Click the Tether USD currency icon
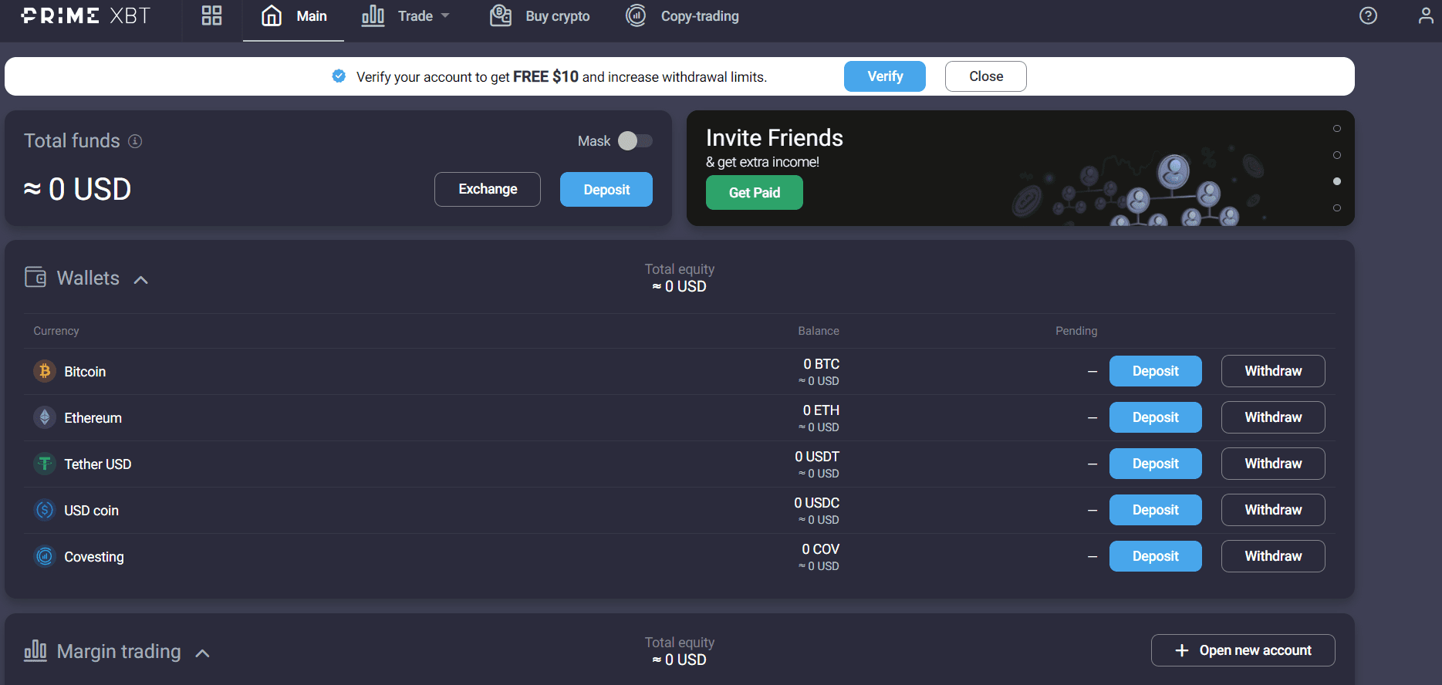This screenshot has width=1442, height=685. click(45, 464)
